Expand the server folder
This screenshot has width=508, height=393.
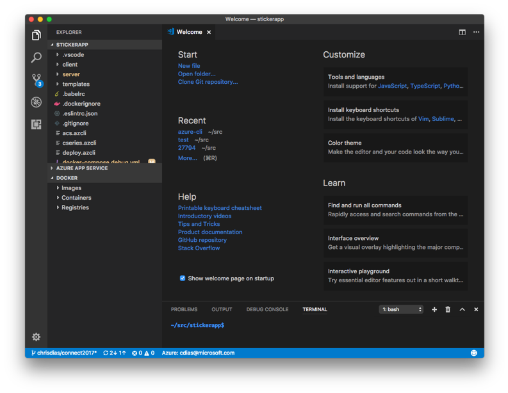pos(70,74)
